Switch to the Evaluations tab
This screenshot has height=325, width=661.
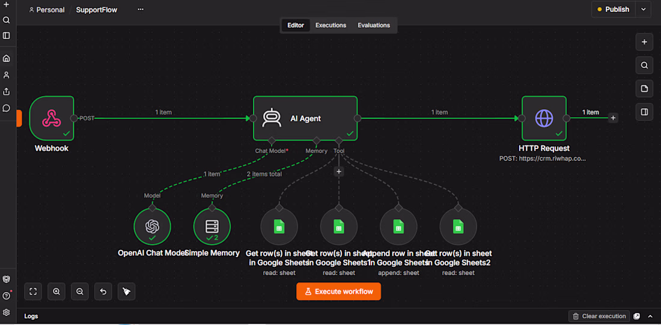tap(374, 25)
